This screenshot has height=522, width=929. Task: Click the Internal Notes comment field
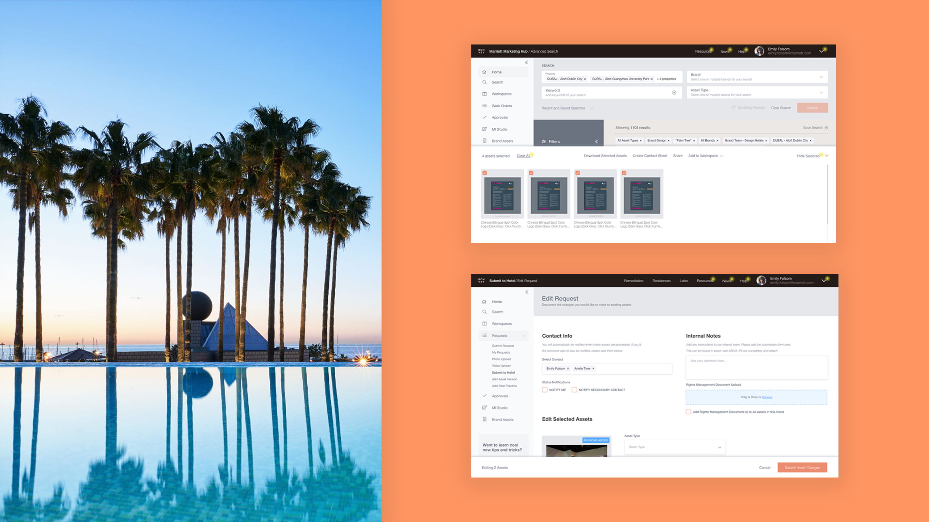[757, 368]
